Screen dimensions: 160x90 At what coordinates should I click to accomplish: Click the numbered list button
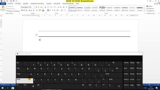(x=51, y=7)
